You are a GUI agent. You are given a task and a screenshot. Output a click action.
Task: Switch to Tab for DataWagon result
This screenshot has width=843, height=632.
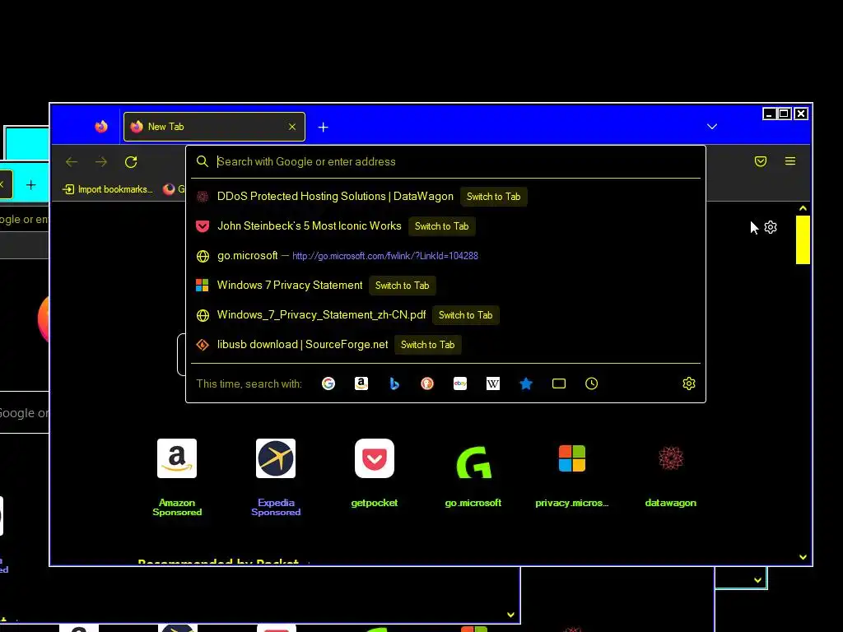494,197
